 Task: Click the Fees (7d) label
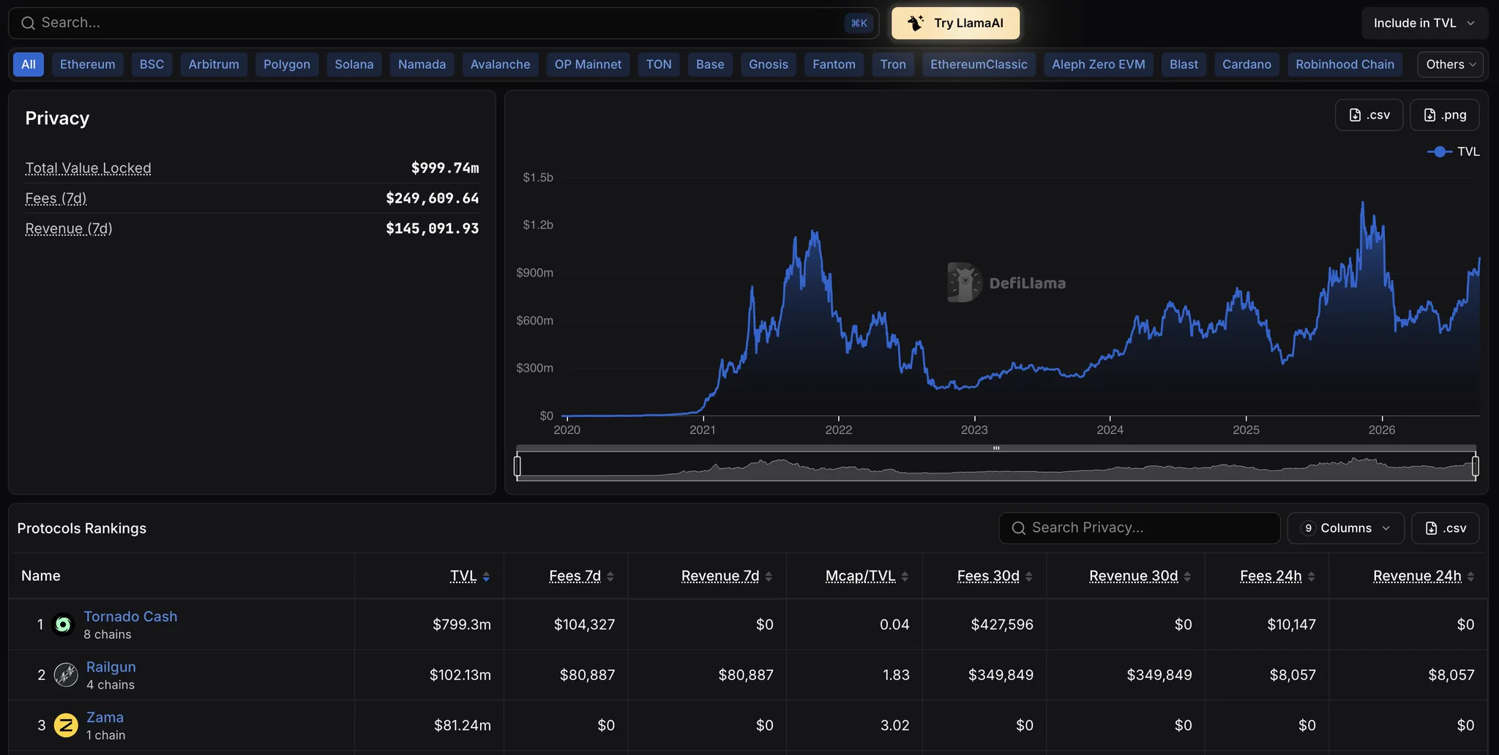click(56, 198)
